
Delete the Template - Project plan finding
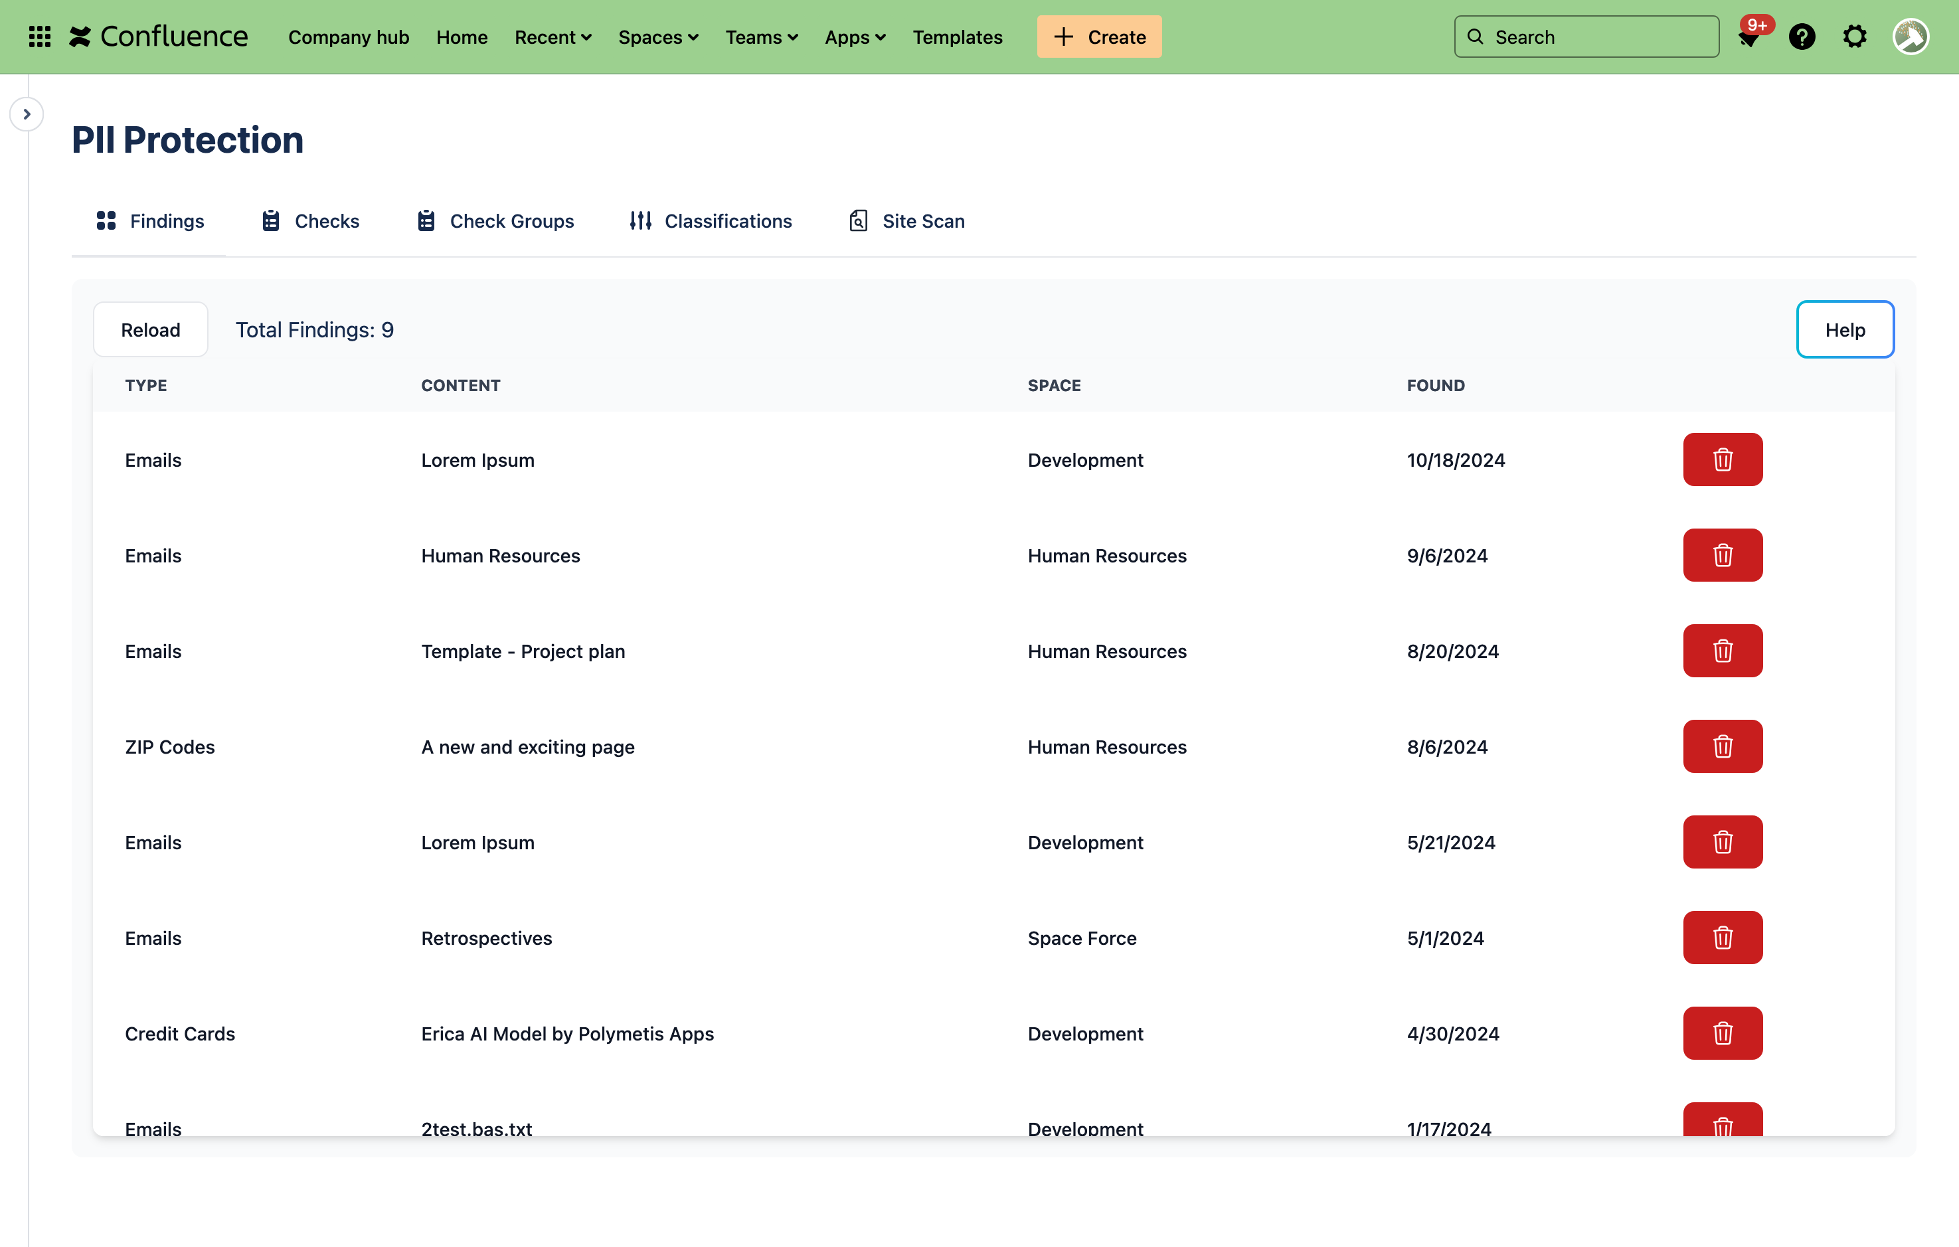1723,651
